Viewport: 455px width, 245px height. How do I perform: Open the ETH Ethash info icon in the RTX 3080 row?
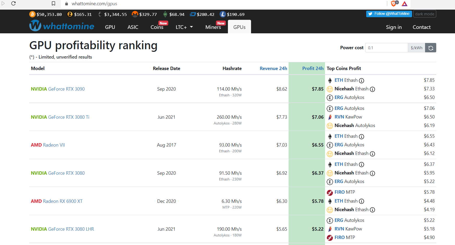[361, 165]
